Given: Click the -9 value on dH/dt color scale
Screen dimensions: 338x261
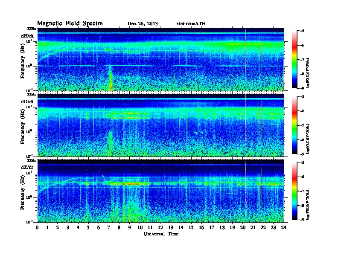Looking at the screenshot, I should click(x=302, y=88).
